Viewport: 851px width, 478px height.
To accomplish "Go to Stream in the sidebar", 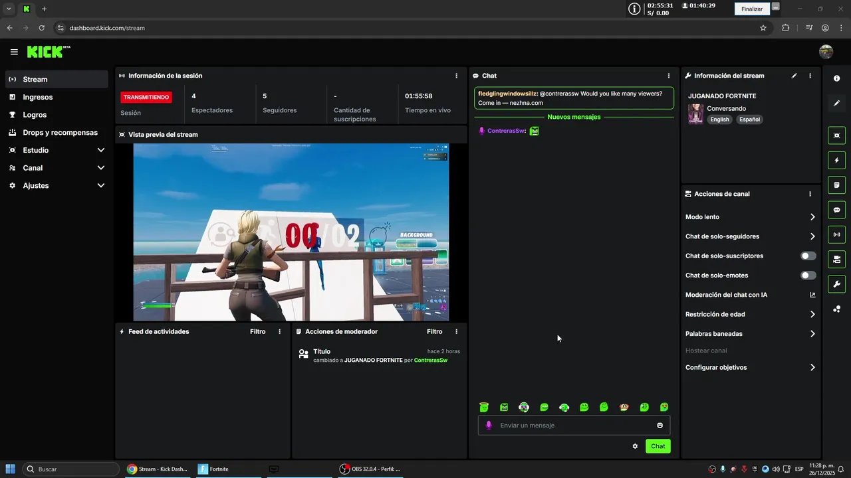I will (56, 79).
